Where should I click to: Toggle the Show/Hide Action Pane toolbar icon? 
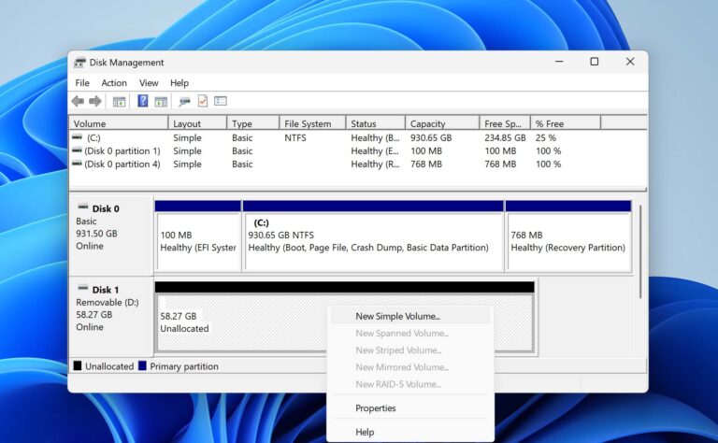pos(161,102)
